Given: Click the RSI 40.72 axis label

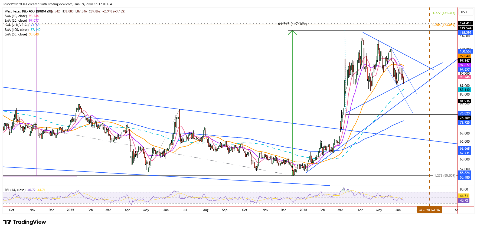Looking at the screenshot, I should [464, 201].
